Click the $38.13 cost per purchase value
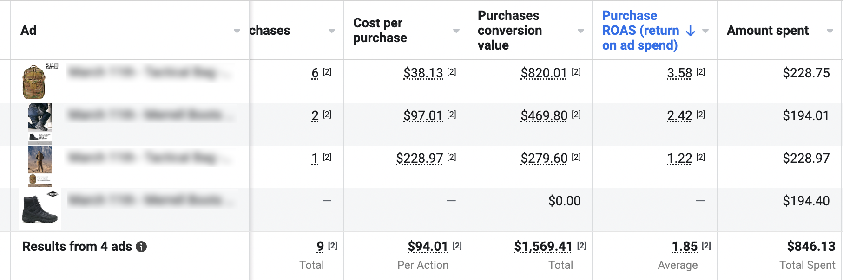Screen dimensions: 843x280 tap(423, 73)
